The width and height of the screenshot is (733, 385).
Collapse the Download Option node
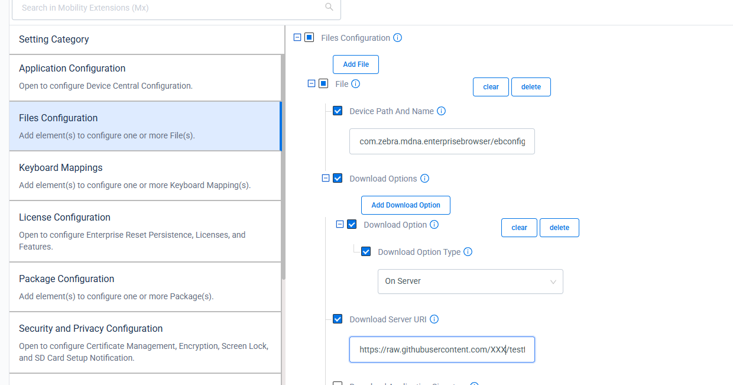point(340,224)
